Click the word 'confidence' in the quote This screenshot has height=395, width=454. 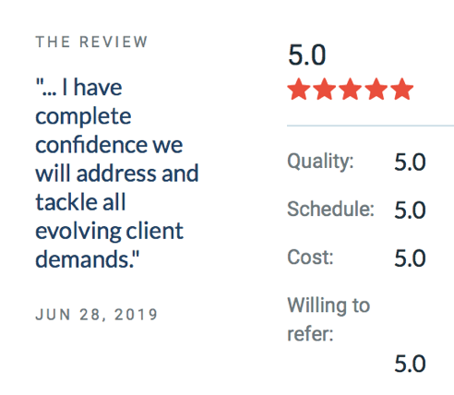(92, 145)
